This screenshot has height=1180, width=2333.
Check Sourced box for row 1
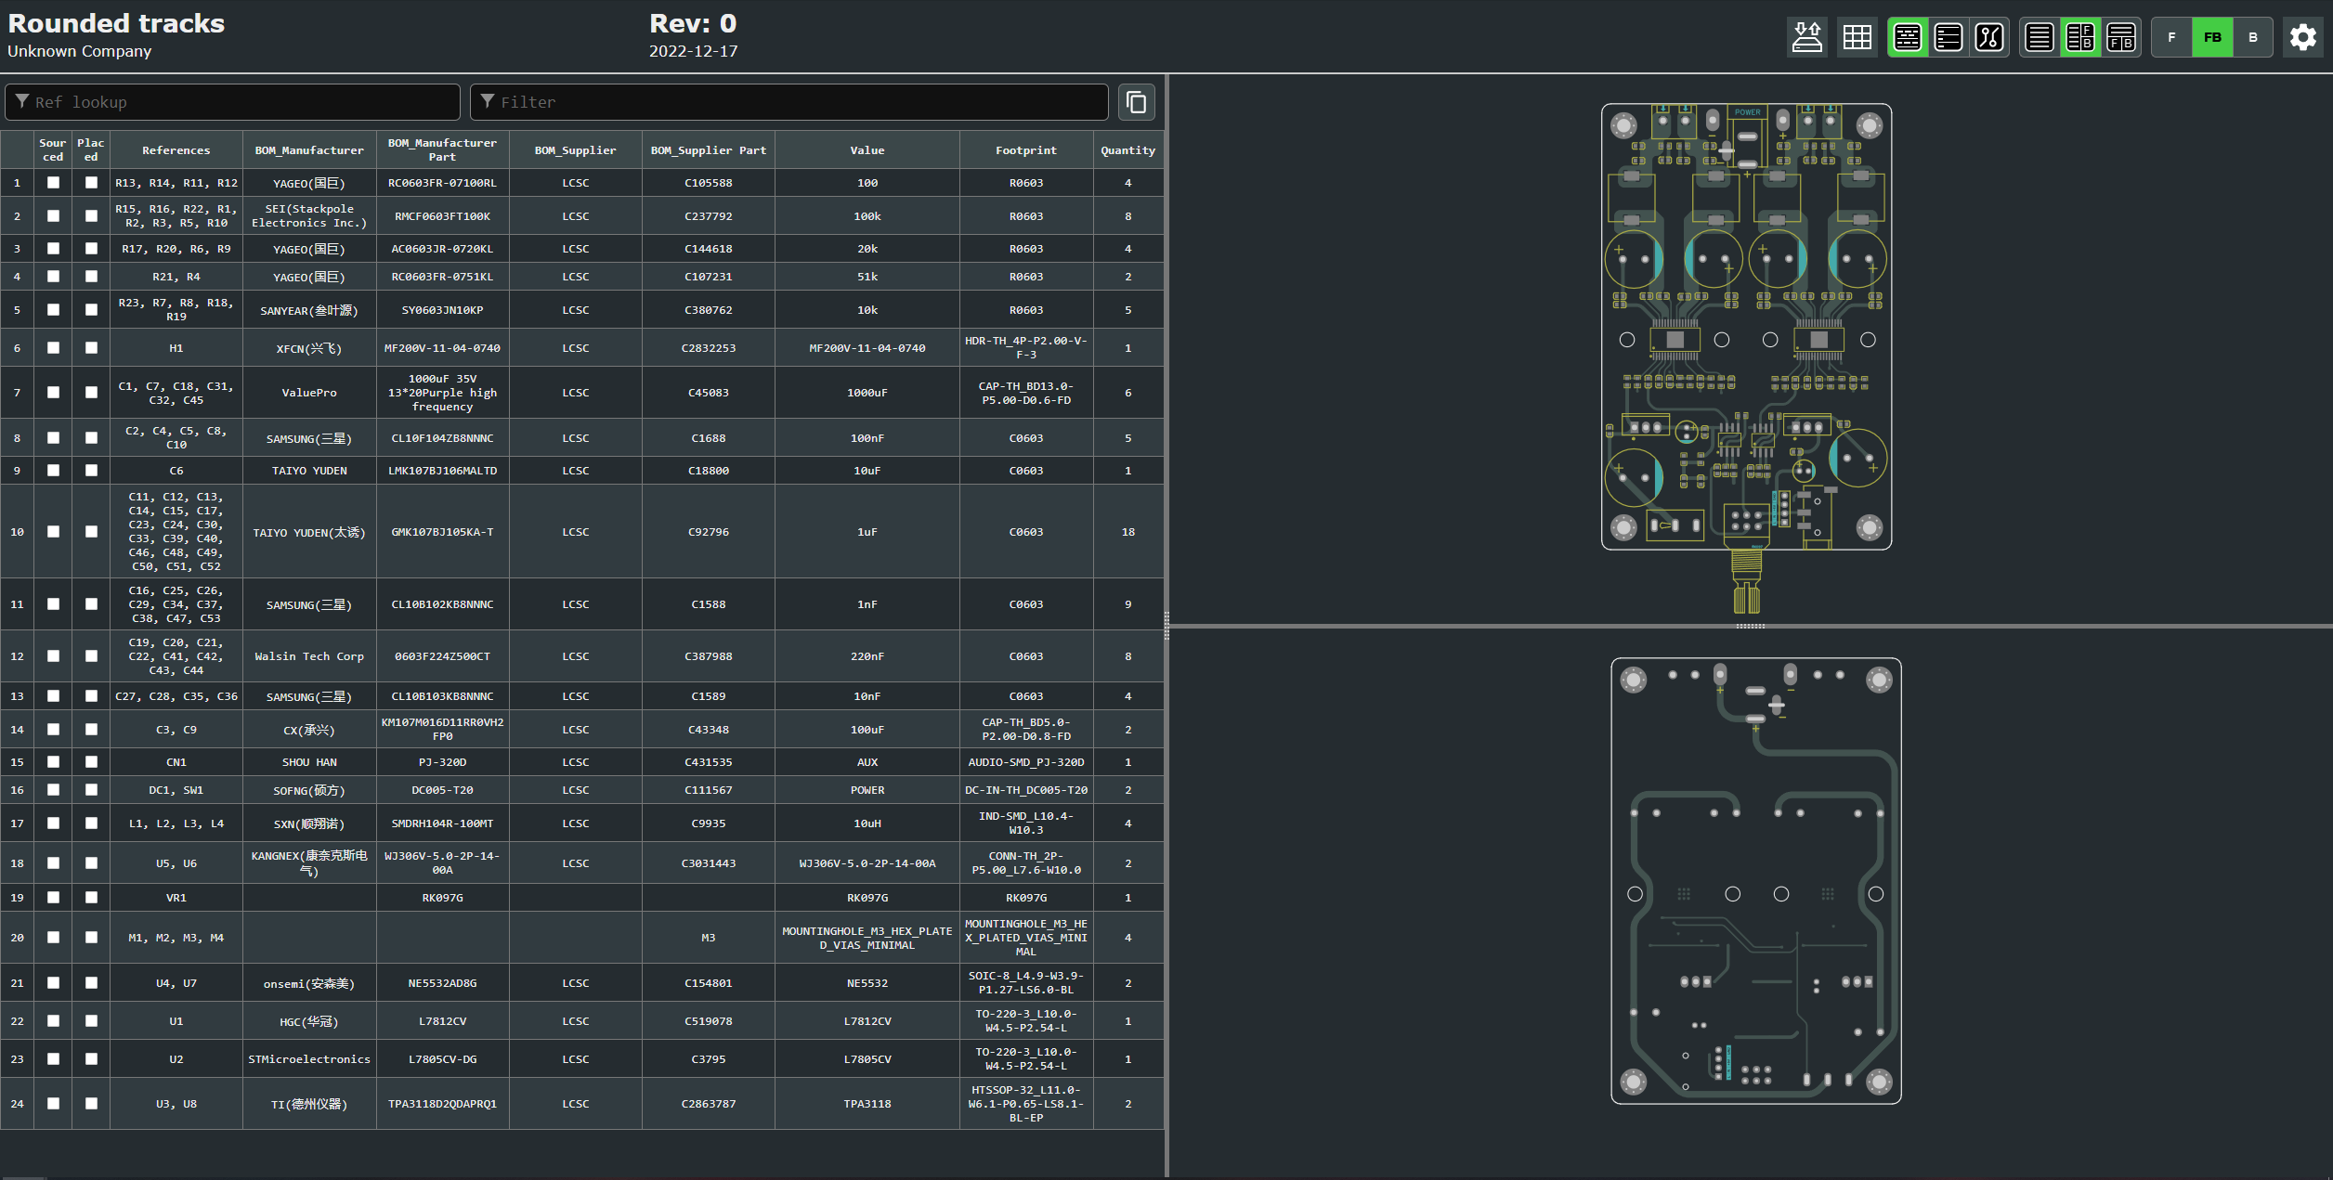click(53, 183)
